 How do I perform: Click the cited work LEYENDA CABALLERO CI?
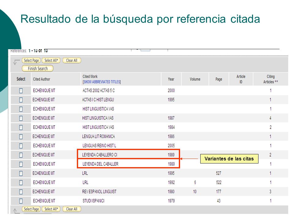pyautogui.click(x=100, y=155)
